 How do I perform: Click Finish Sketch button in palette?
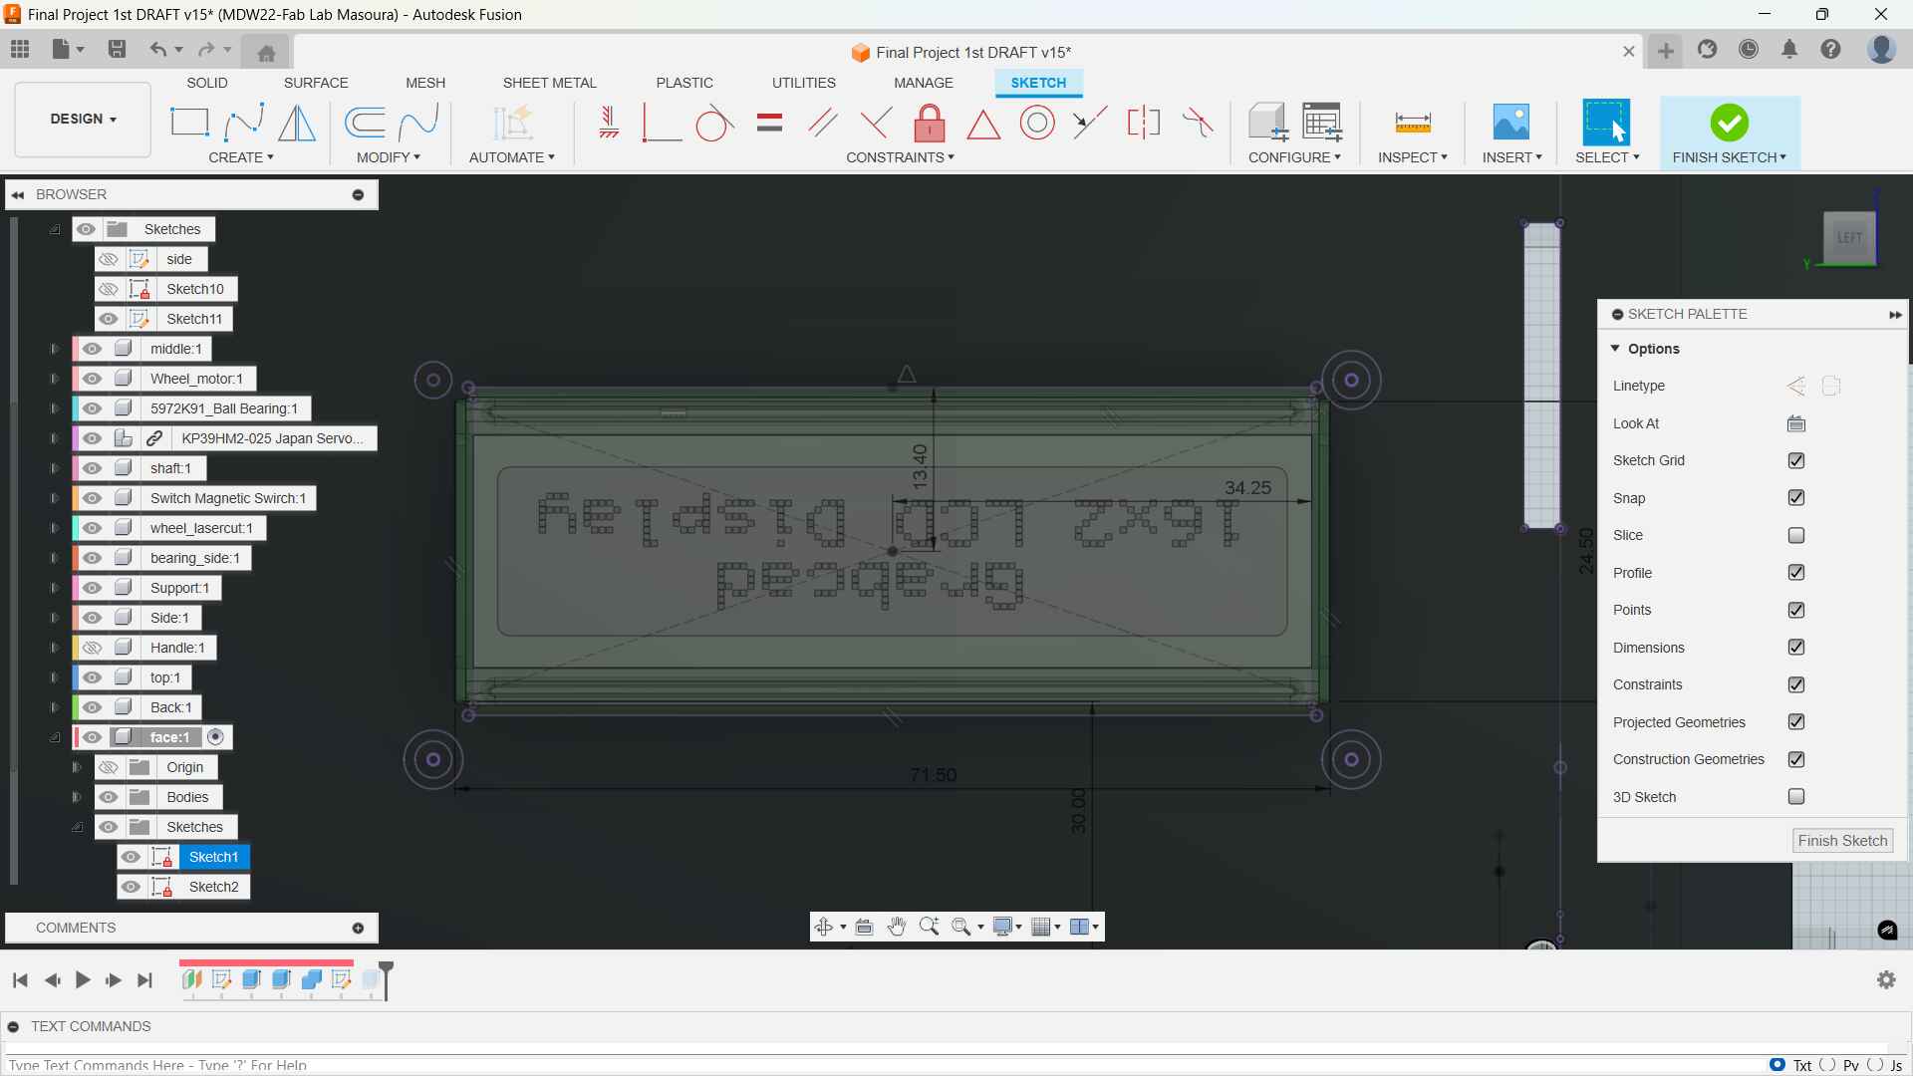click(x=1842, y=841)
